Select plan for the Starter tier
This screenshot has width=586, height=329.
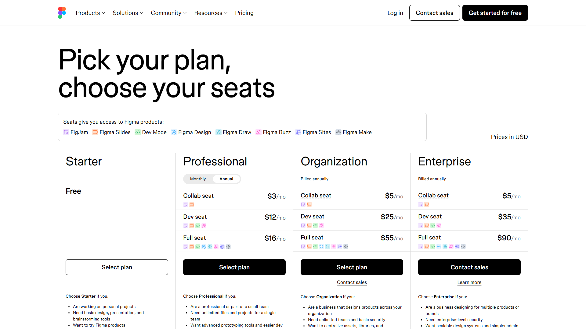(117, 267)
